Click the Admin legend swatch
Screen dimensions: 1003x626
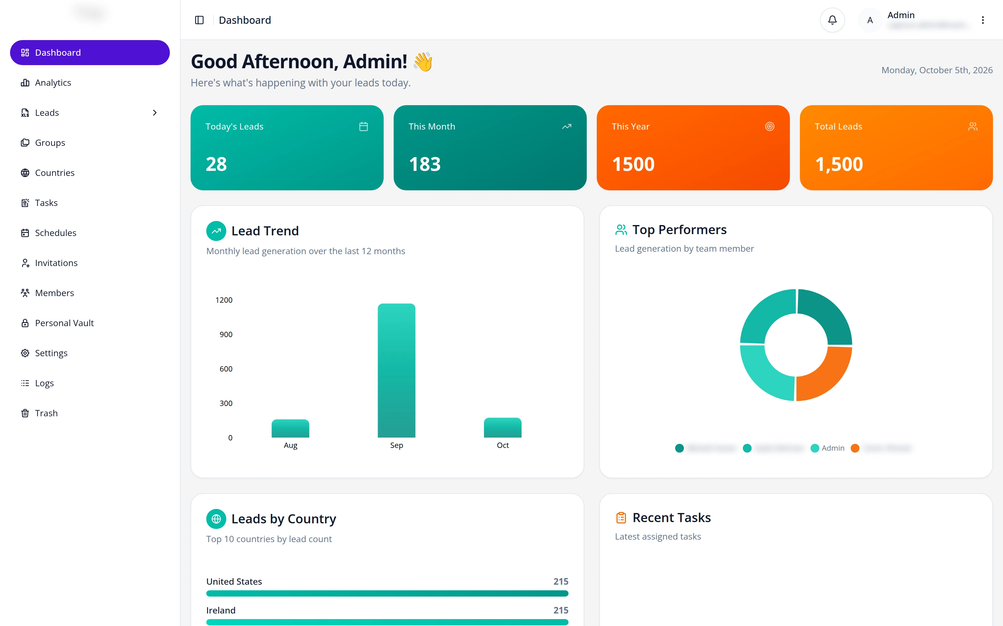(814, 448)
